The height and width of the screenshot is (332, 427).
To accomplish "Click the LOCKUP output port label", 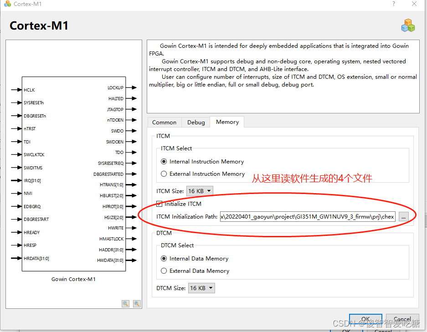I will click(115, 87).
